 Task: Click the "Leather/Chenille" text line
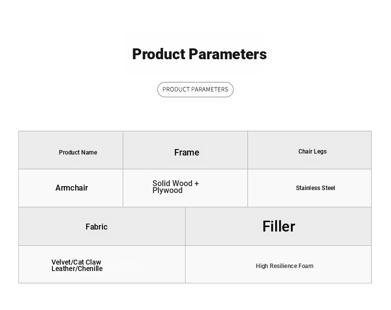coord(77,269)
